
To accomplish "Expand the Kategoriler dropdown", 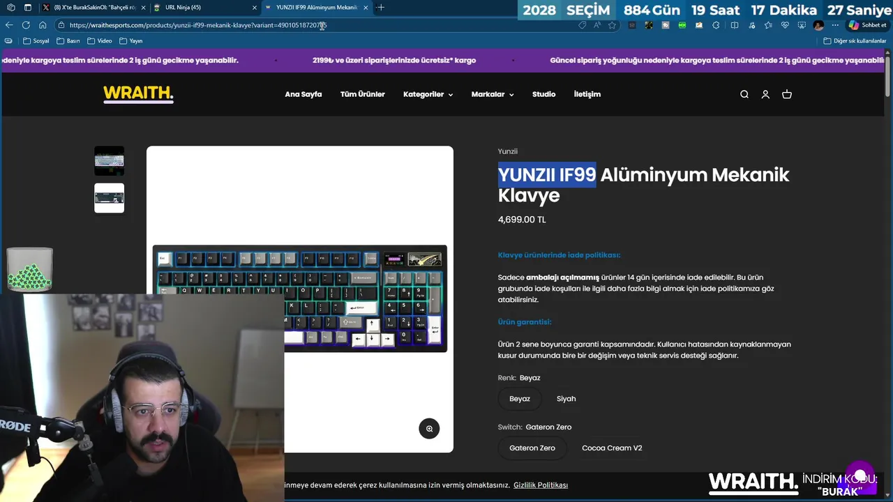I will coord(428,94).
